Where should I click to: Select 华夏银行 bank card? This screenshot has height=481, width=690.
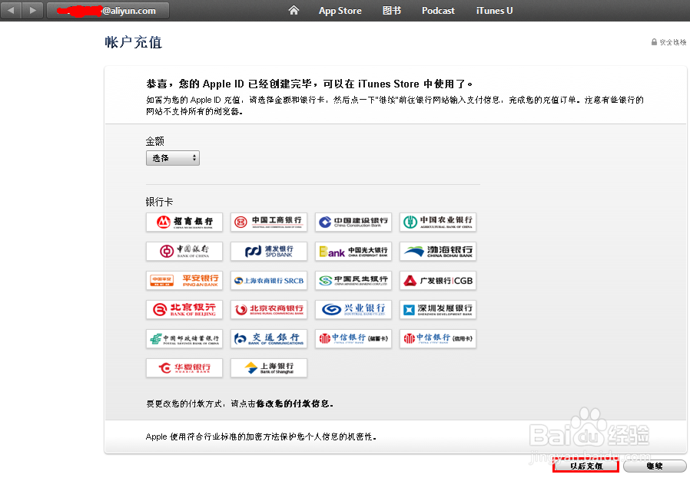[184, 367]
